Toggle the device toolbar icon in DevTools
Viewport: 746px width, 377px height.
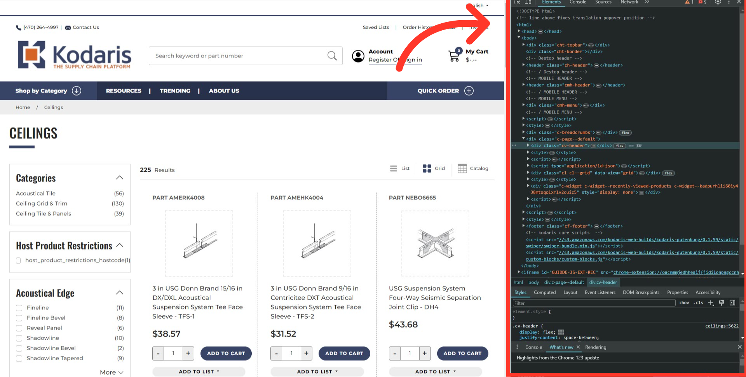click(x=528, y=2)
